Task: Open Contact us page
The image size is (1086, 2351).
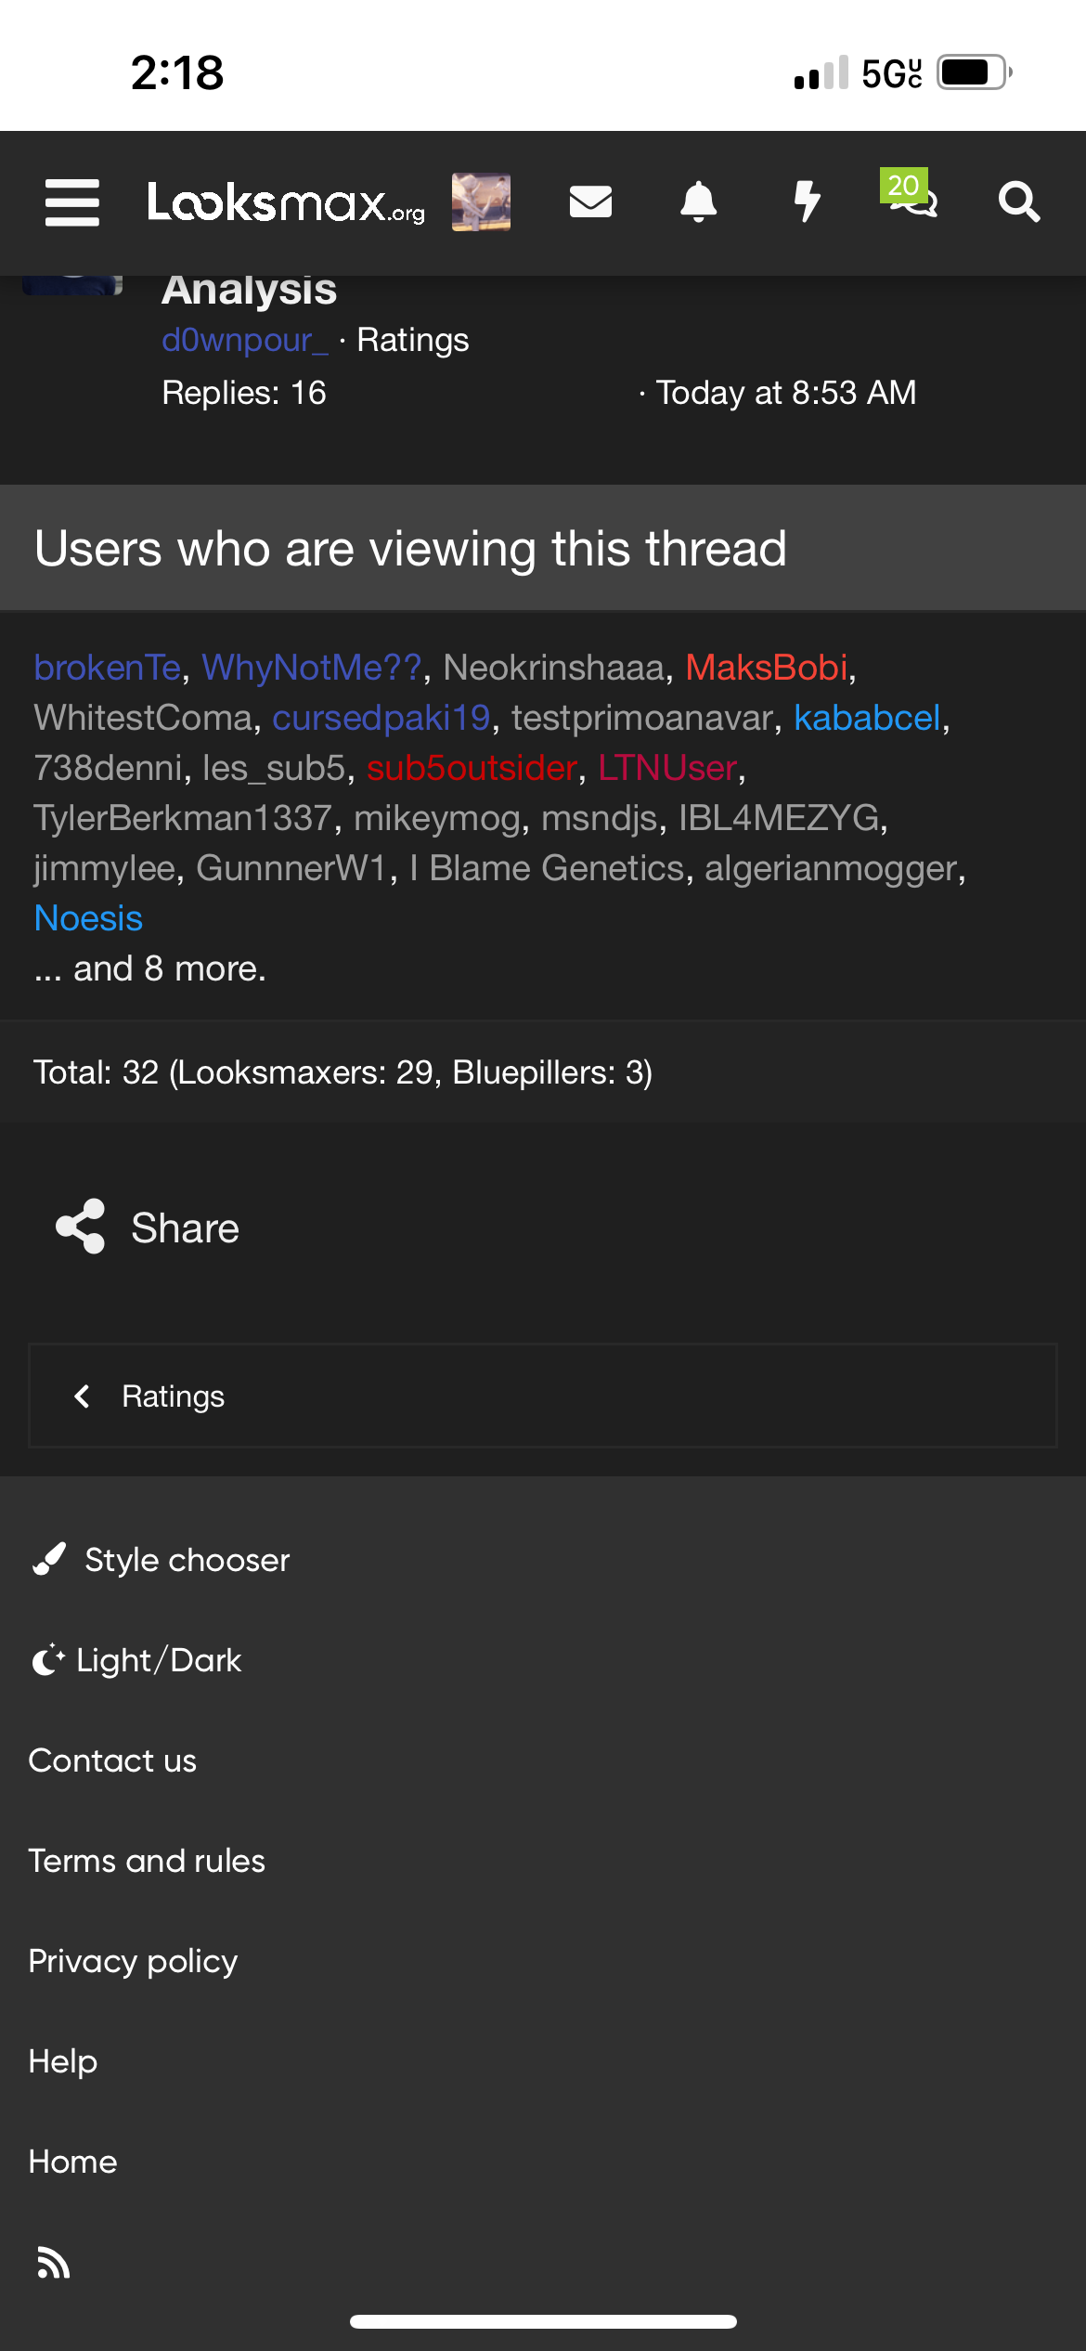Action: point(113,1760)
